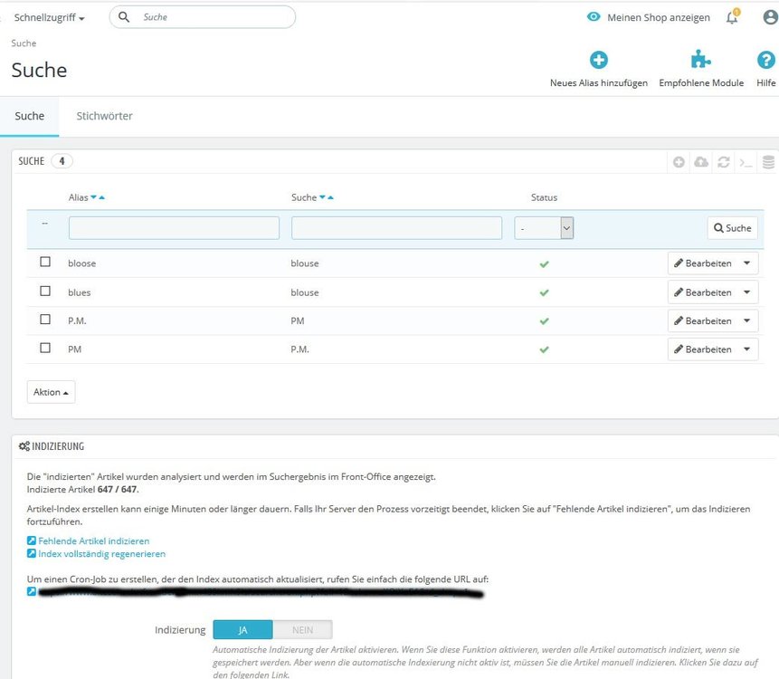Sort Alias column ascending arrow
779x679 pixels.
[102, 197]
